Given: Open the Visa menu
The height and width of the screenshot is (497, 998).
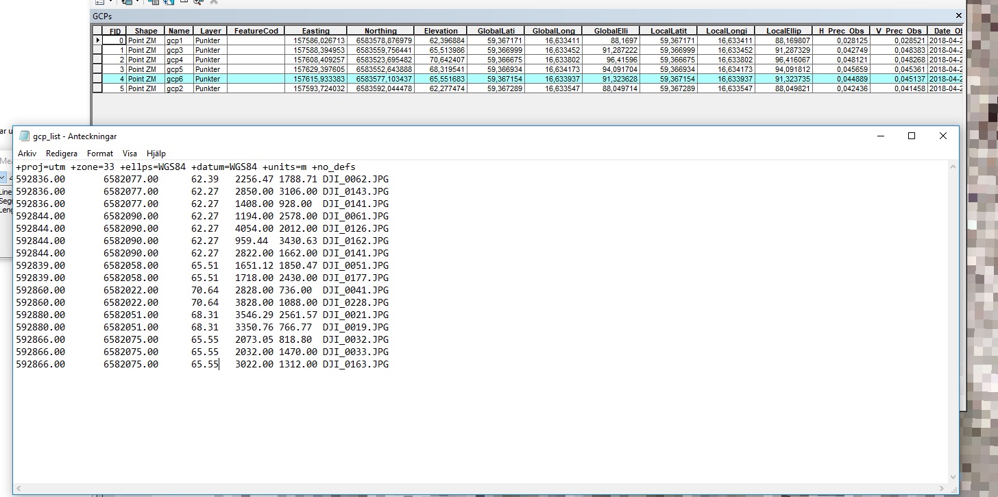Looking at the screenshot, I should point(130,154).
